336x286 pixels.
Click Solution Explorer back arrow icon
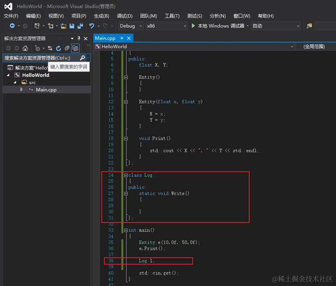8,48
